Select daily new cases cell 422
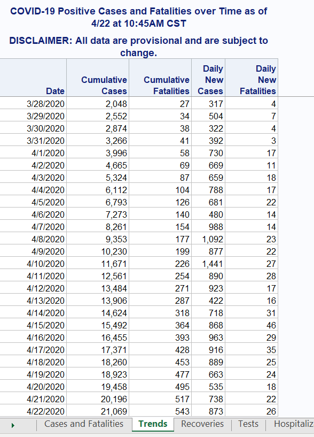 [x=208, y=301]
